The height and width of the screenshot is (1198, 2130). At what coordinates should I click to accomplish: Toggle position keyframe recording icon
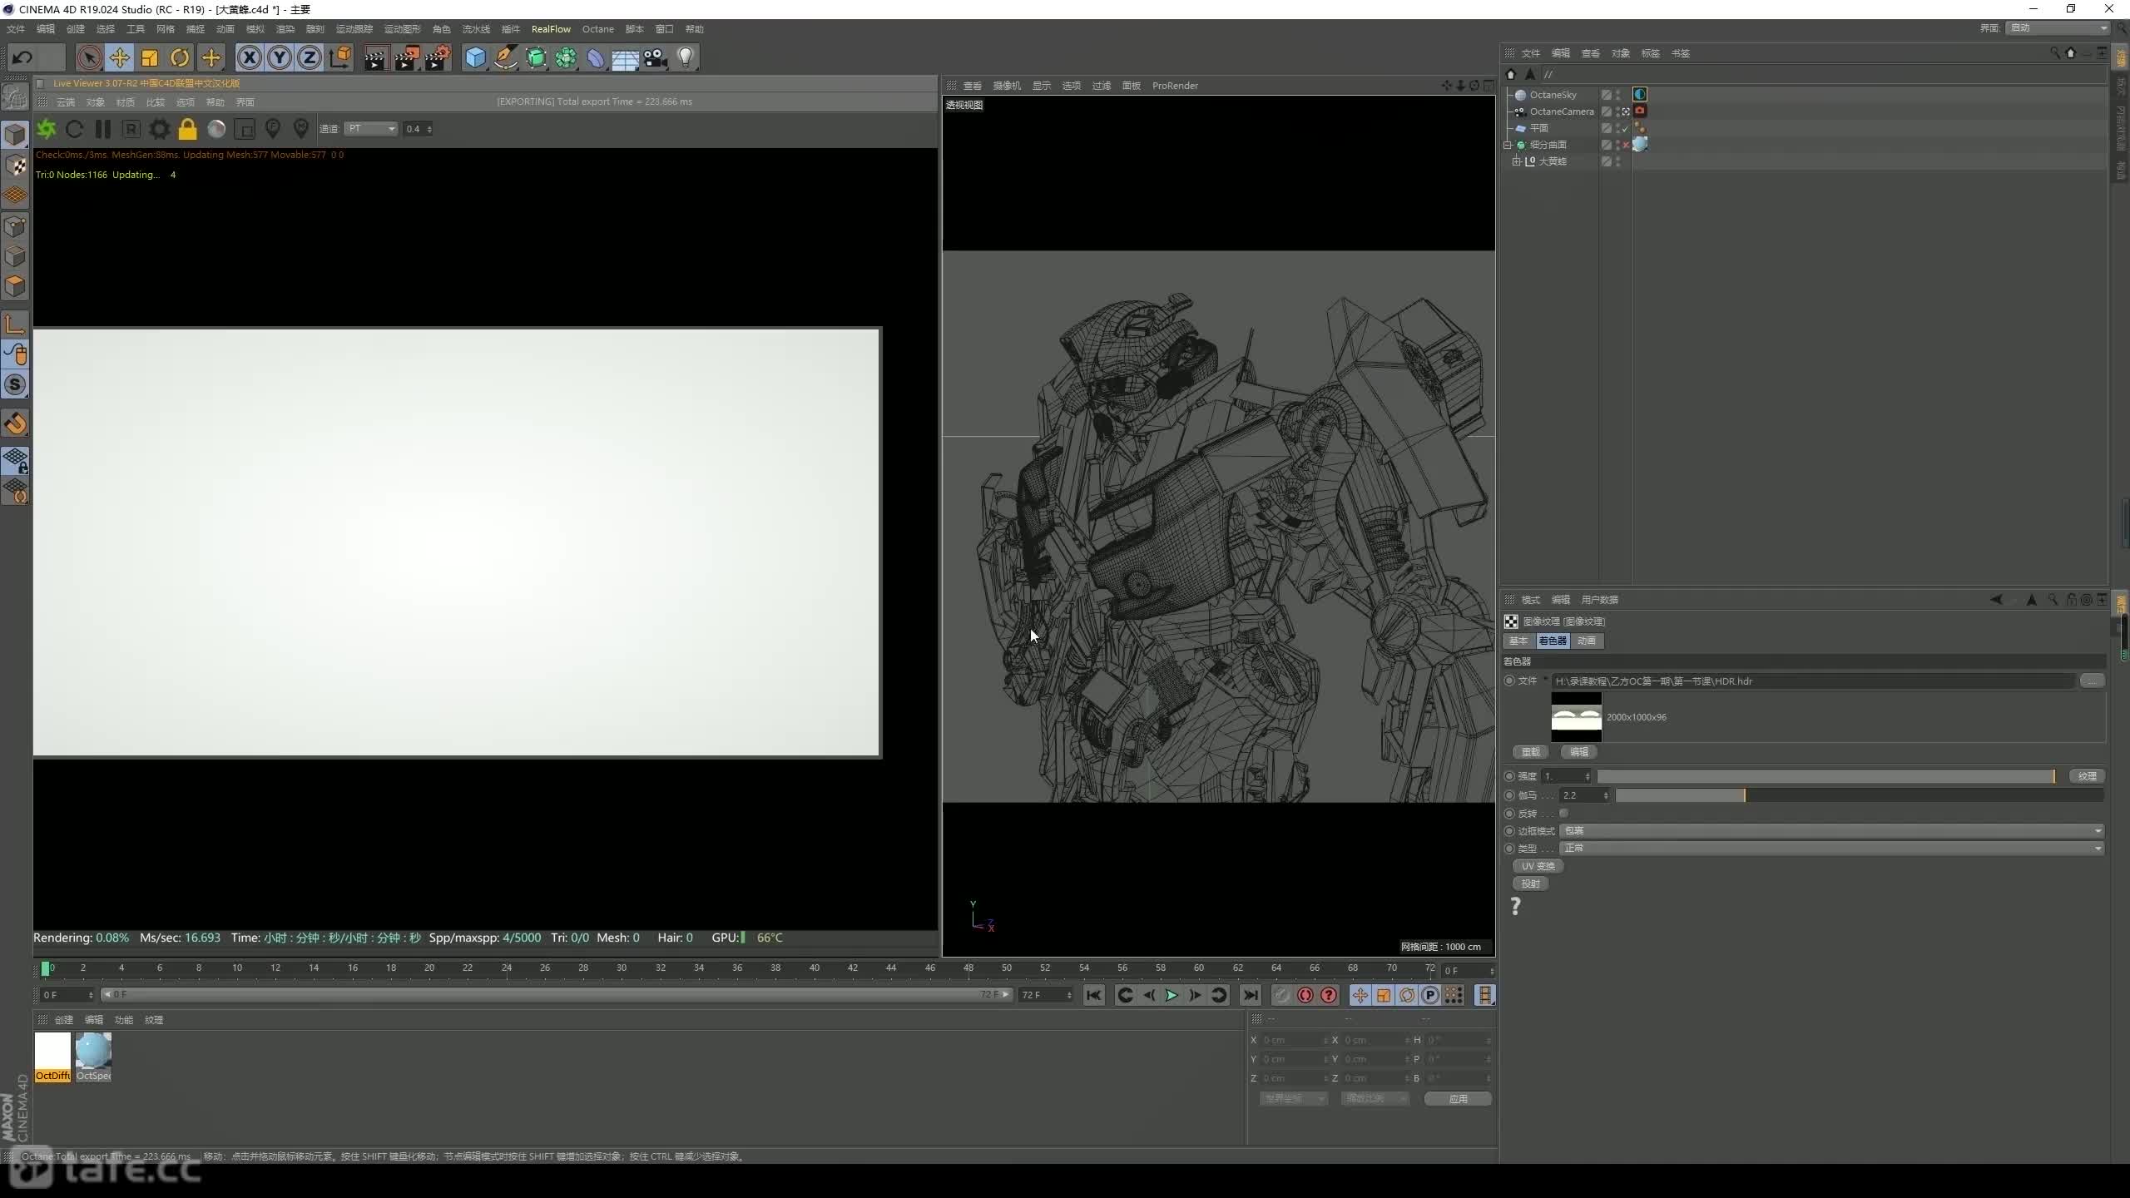point(1360,995)
